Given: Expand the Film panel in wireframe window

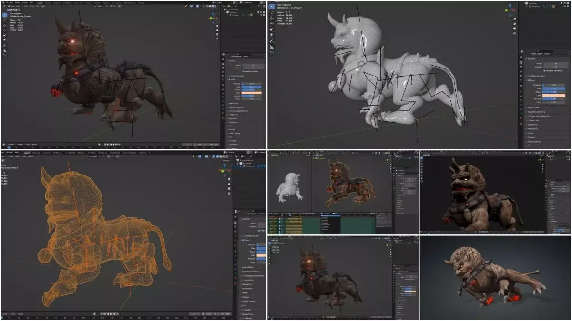Looking at the screenshot, I should [244, 305].
